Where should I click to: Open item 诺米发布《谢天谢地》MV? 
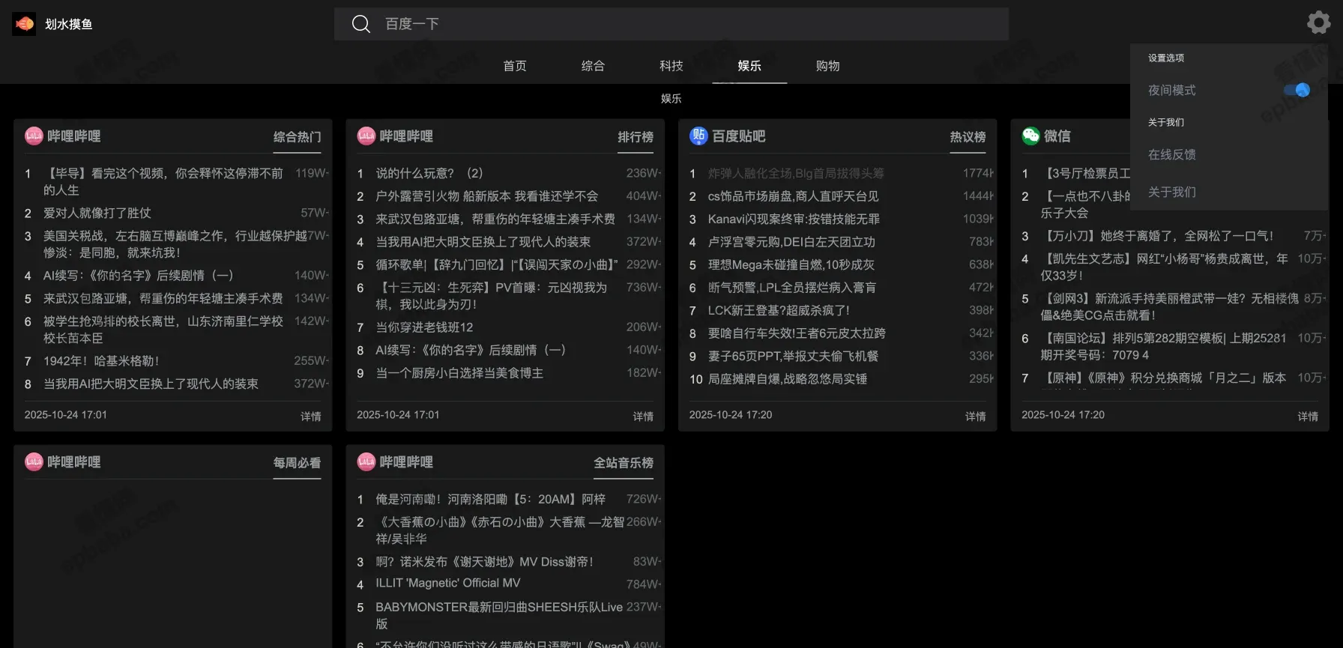point(484,561)
